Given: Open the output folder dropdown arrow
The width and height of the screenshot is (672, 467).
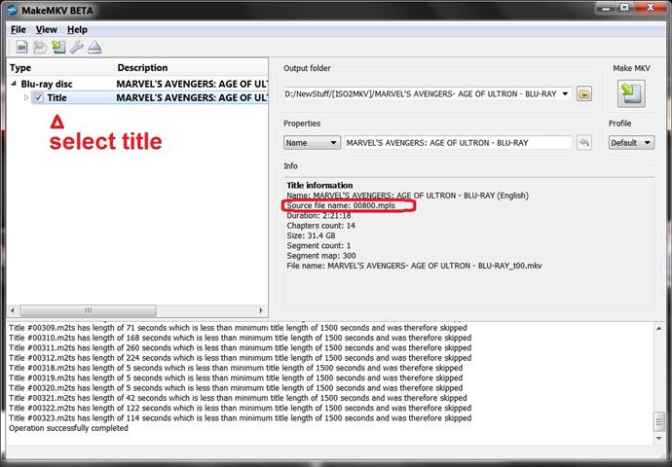Looking at the screenshot, I should tap(565, 93).
